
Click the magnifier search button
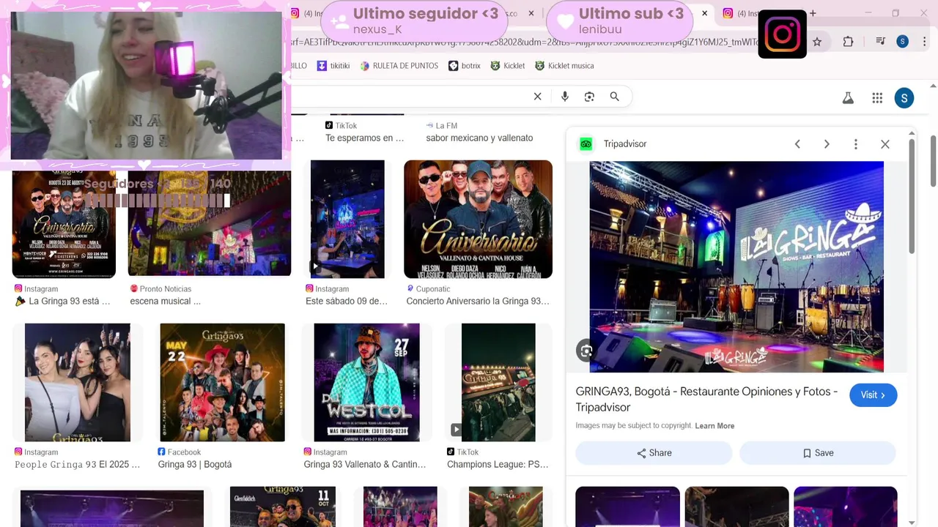[614, 97]
